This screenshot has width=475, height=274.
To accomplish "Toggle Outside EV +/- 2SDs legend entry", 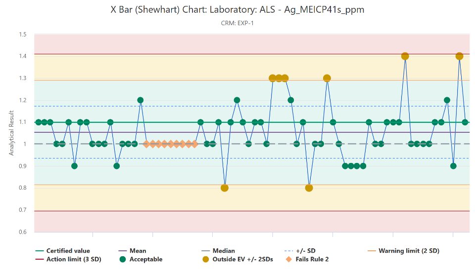I will point(238,259).
